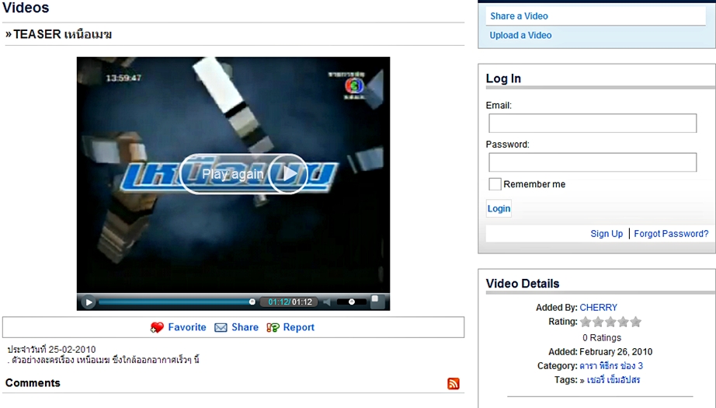Open category link ดารา ฟิธีกร ช่อง 3
716x408 pixels.
coord(611,365)
